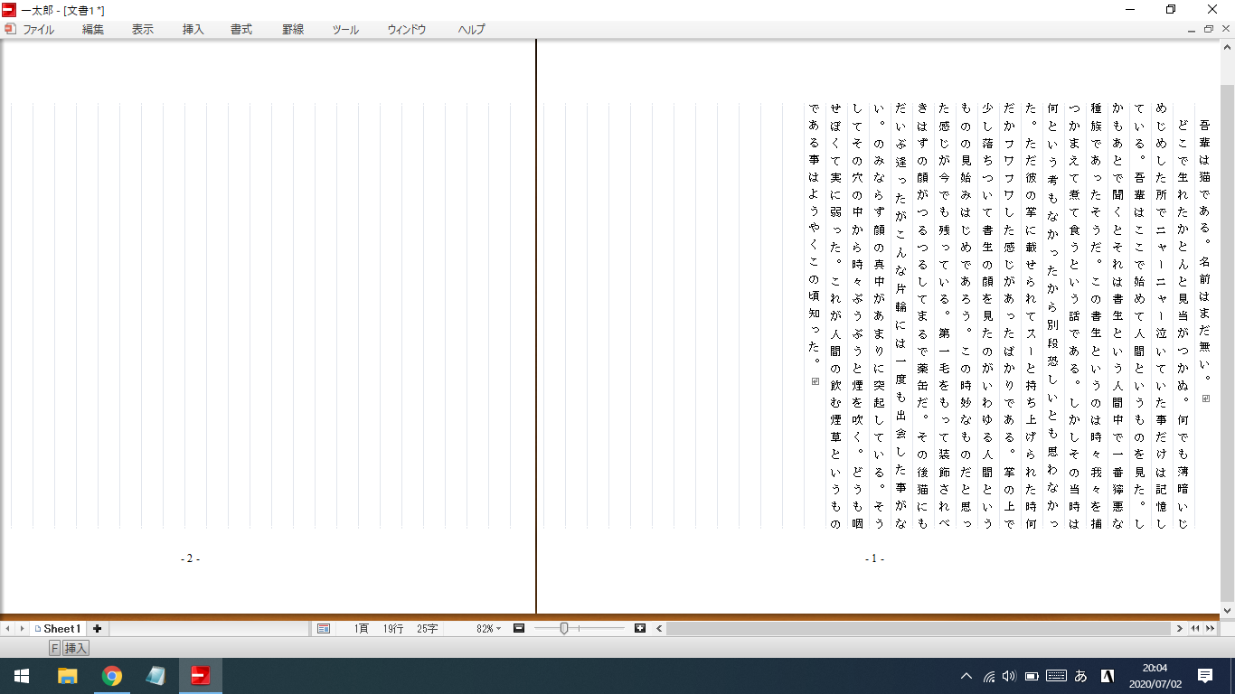Go to the previous sheet tab with left arrow
This screenshot has width=1235, height=694.
7,629
